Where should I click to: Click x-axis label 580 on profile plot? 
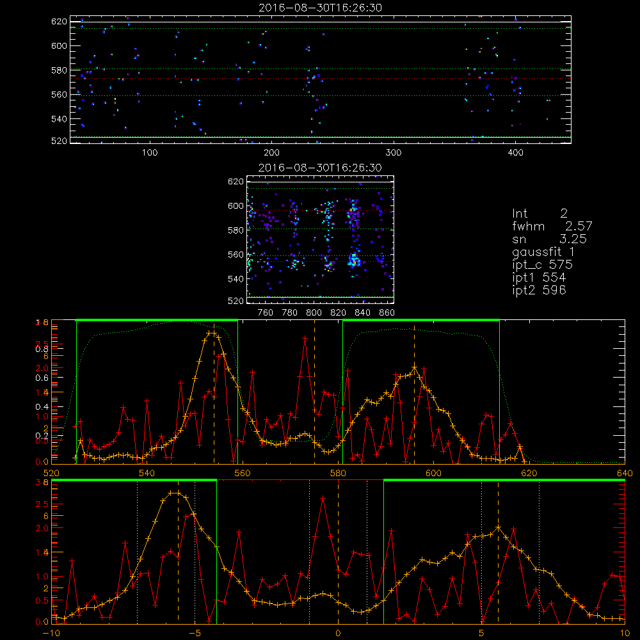coord(338,473)
